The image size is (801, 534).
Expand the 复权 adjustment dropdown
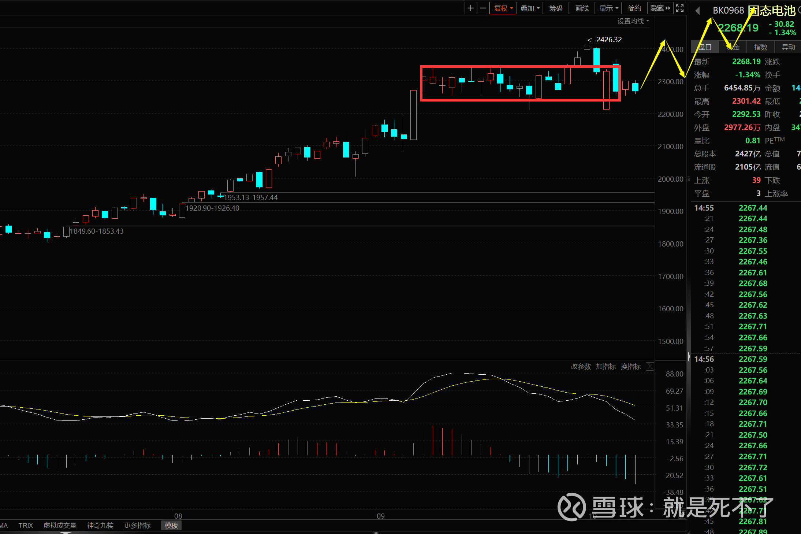pos(503,8)
